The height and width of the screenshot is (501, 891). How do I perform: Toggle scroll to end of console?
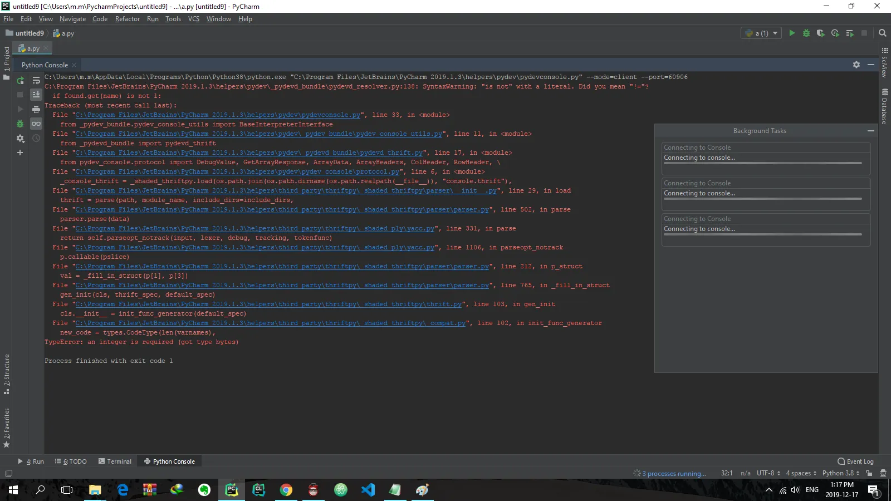click(x=36, y=95)
